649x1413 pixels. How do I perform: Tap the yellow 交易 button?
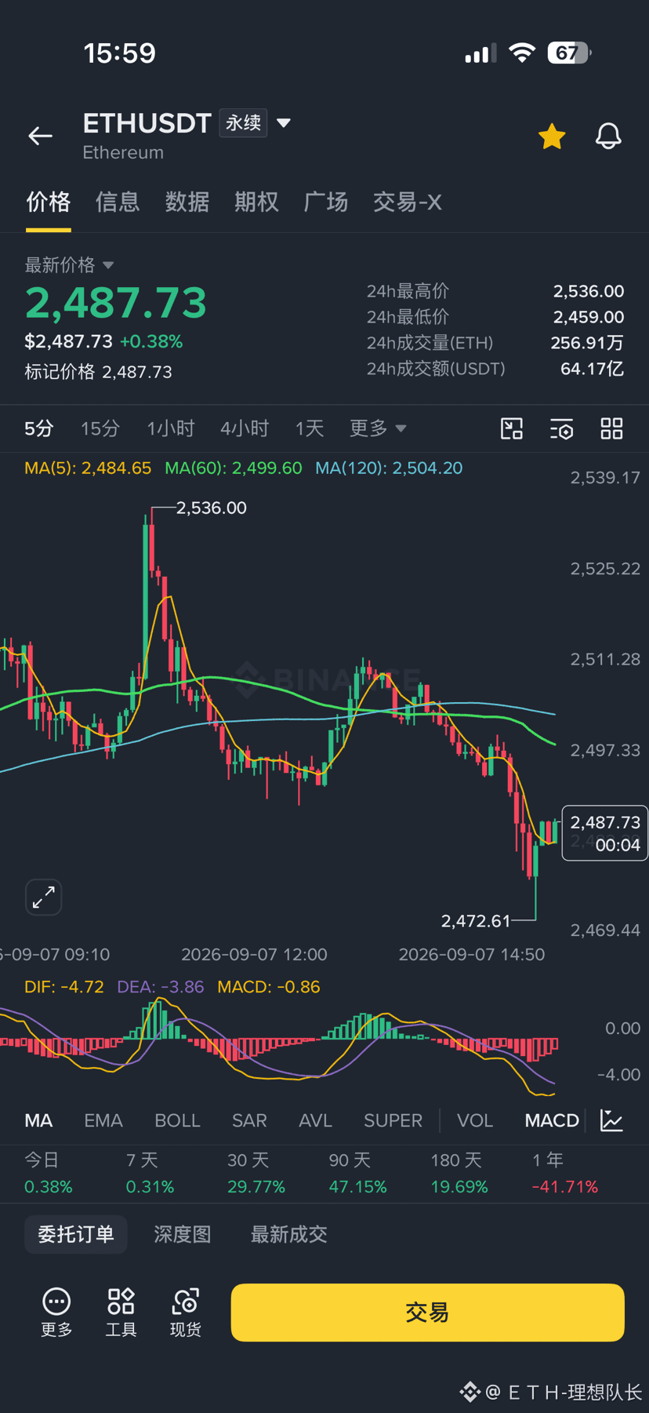pos(427,1312)
